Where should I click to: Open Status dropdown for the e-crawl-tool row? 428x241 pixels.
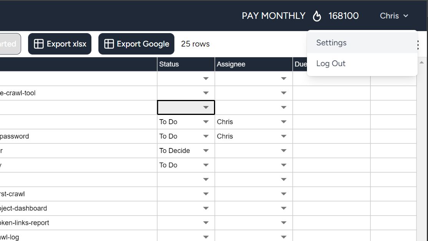pyautogui.click(x=206, y=93)
